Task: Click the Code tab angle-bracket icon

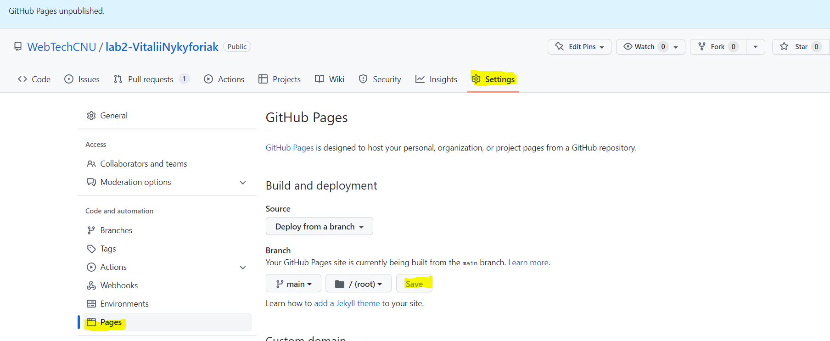Action: click(x=22, y=79)
